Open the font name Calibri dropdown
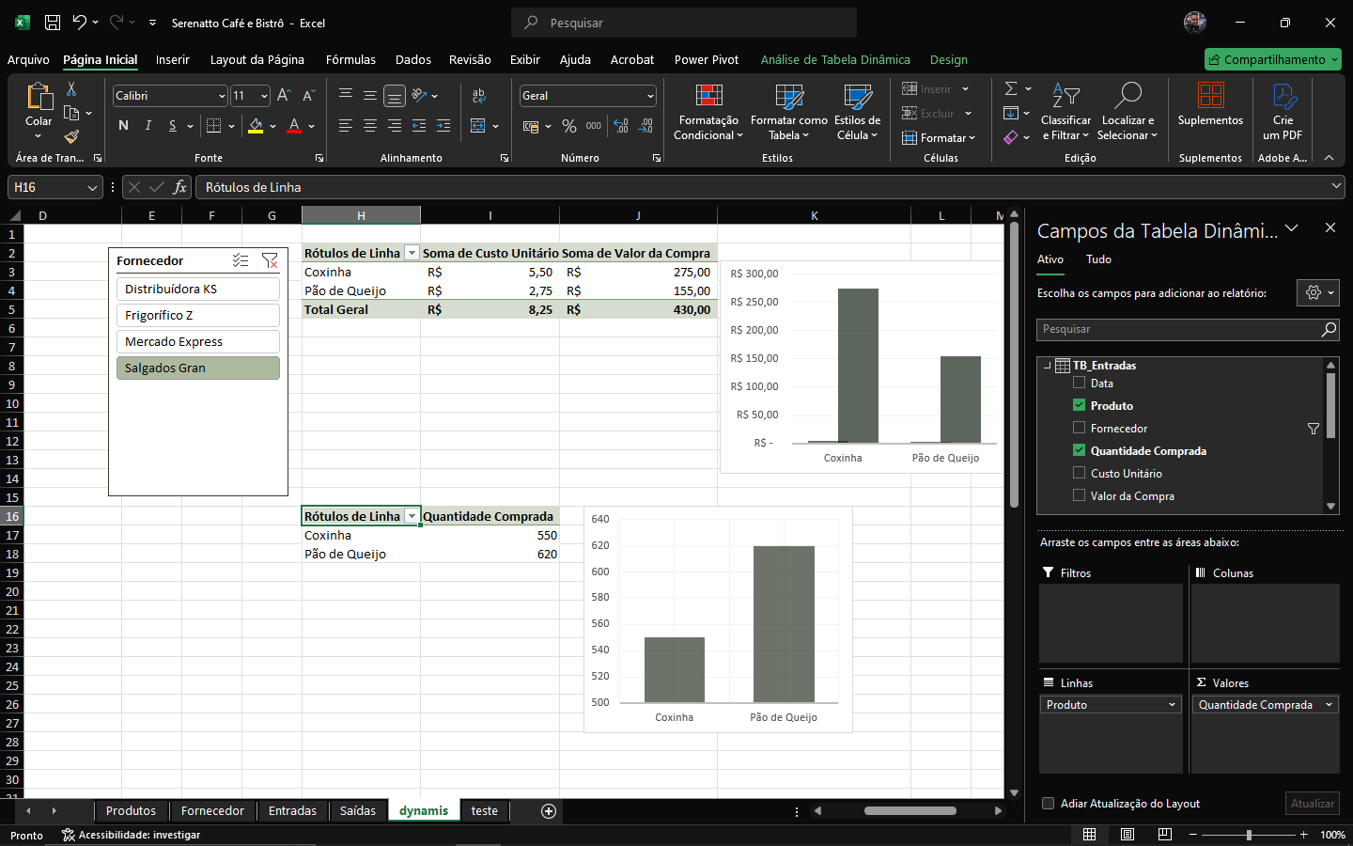The width and height of the screenshot is (1353, 846). 222,96
